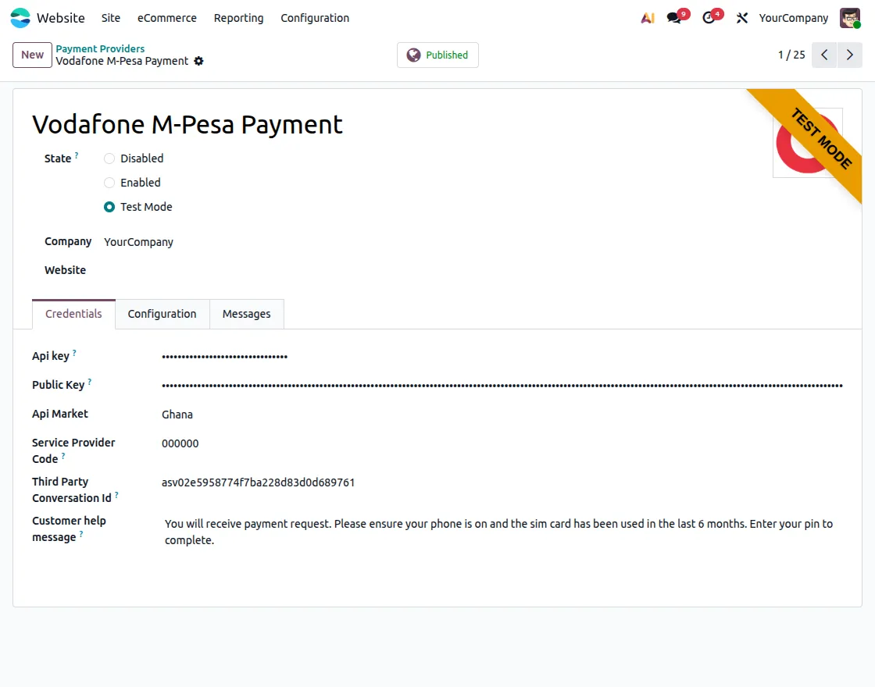Open the conversations messages icon

click(674, 18)
